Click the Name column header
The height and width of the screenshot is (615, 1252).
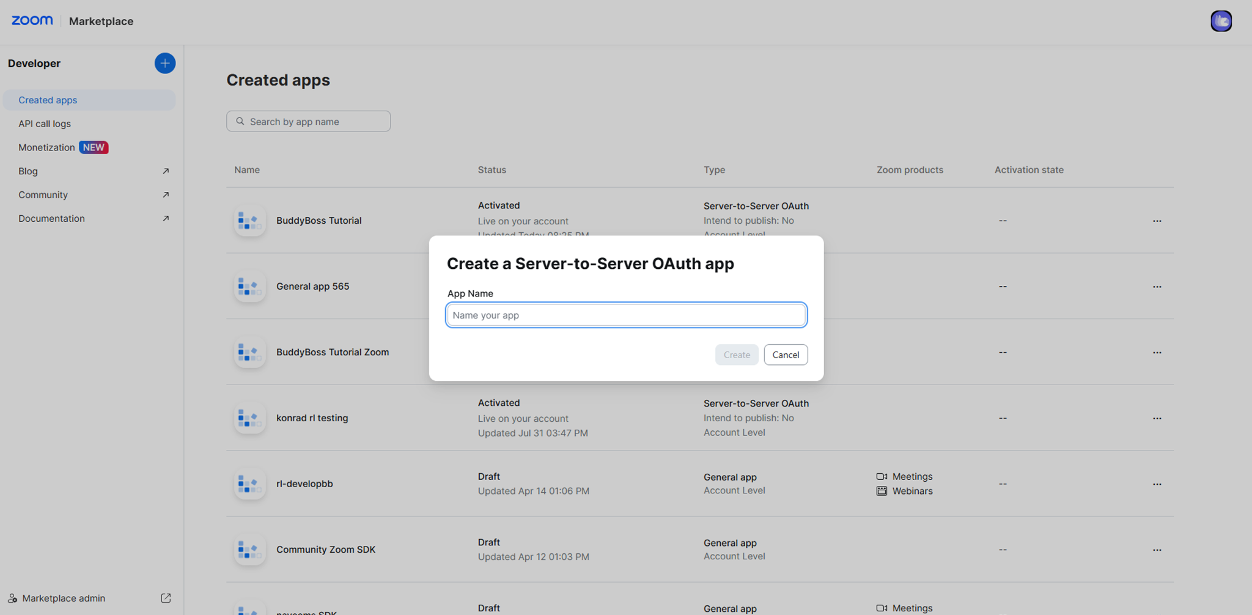pyautogui.click(x=247, y=170)
